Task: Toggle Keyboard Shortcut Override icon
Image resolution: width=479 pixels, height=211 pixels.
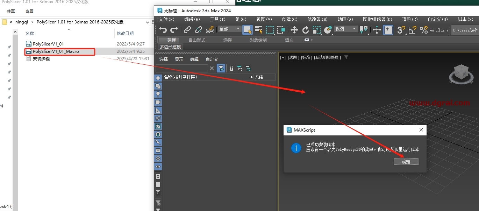Action: click(388, 30)
